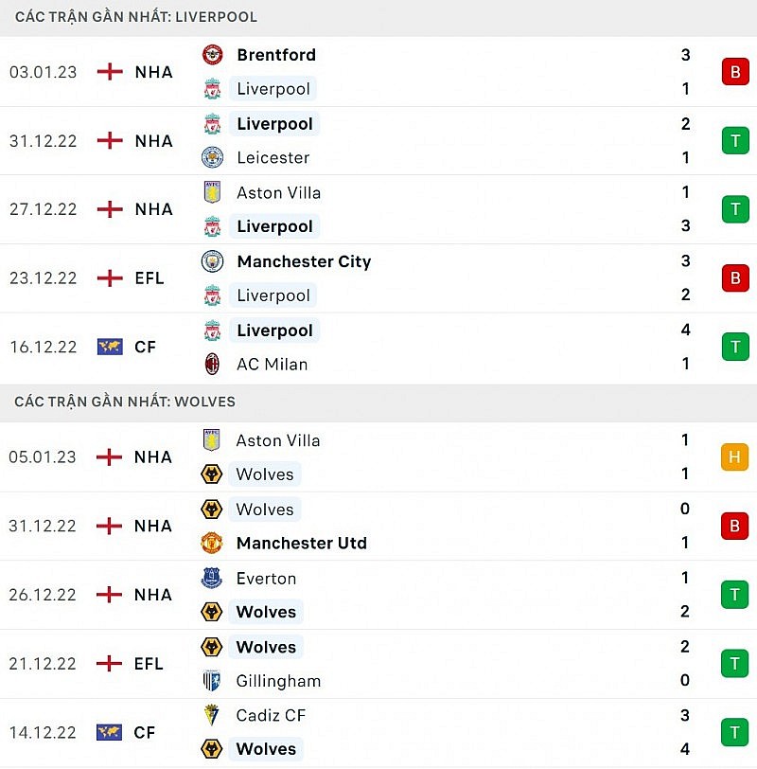
Task: Click world flag on 14.12.22 CF match
Action: coord(110,732)
